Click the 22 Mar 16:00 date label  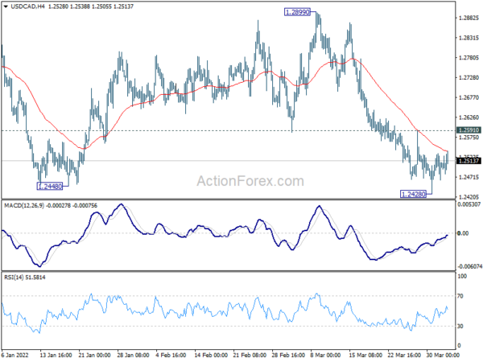tap(404, 355)
